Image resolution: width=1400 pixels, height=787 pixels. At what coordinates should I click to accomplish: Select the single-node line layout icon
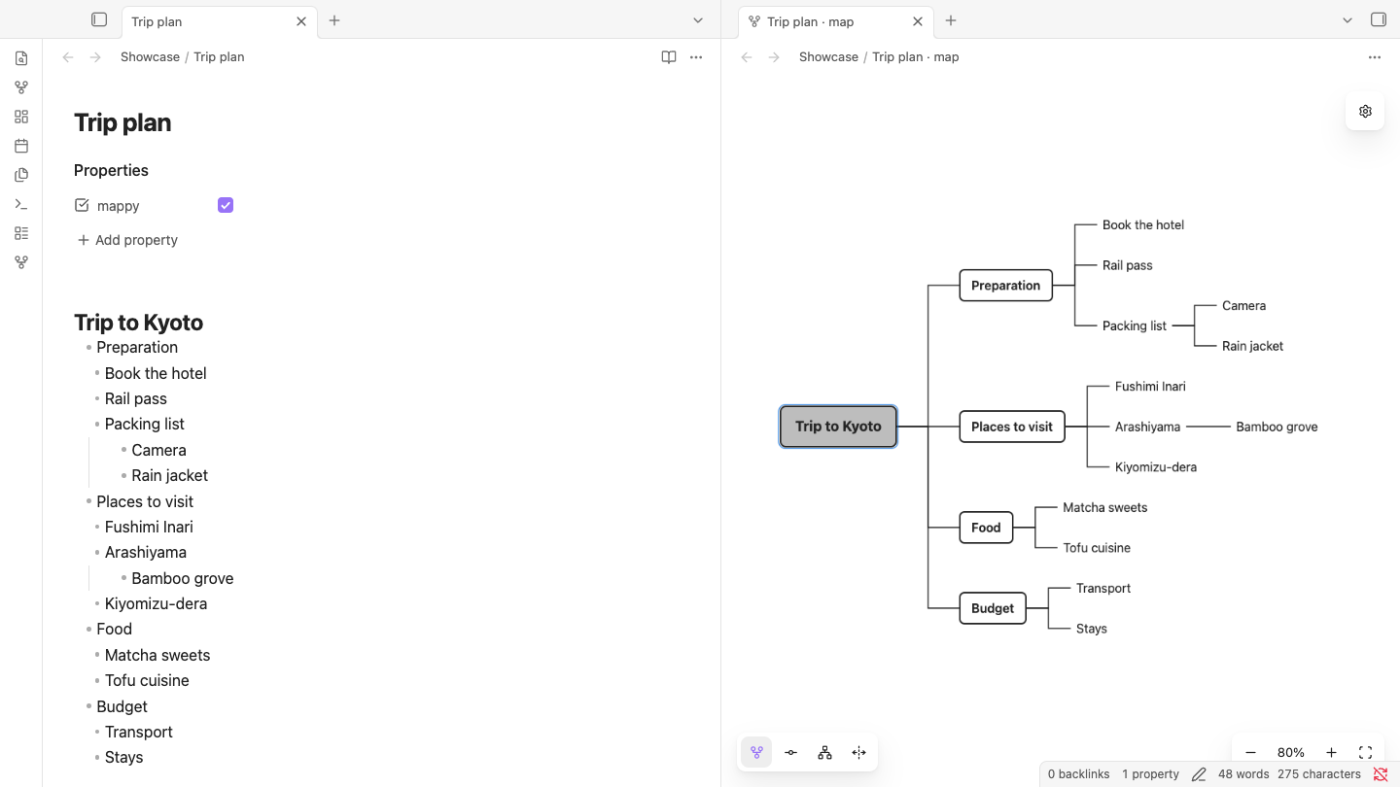[x=791, y=752]
